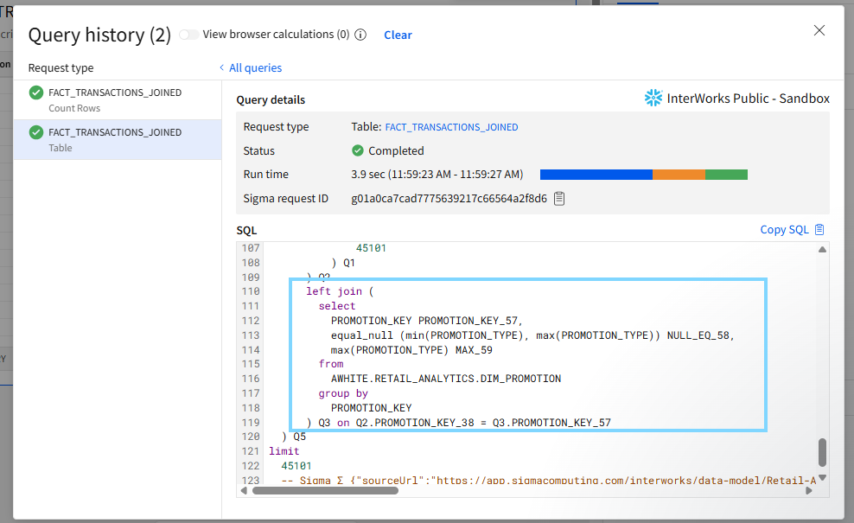Screen dimensions: 854x523
Task: Click the 'left join (' SQL line
Action: coord(340,291)
